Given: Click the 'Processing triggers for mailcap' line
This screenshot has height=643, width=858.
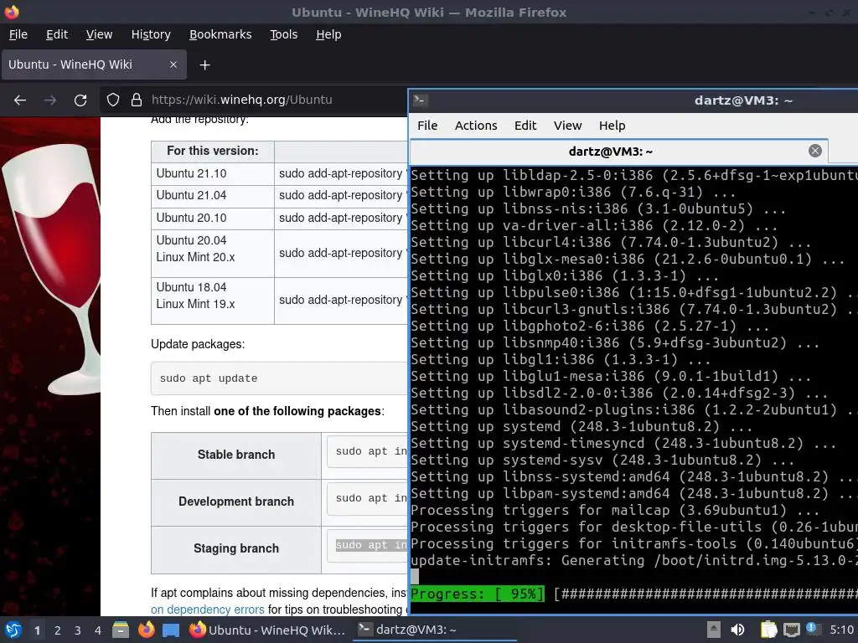Looking at the screenshot, I should 615,510.
